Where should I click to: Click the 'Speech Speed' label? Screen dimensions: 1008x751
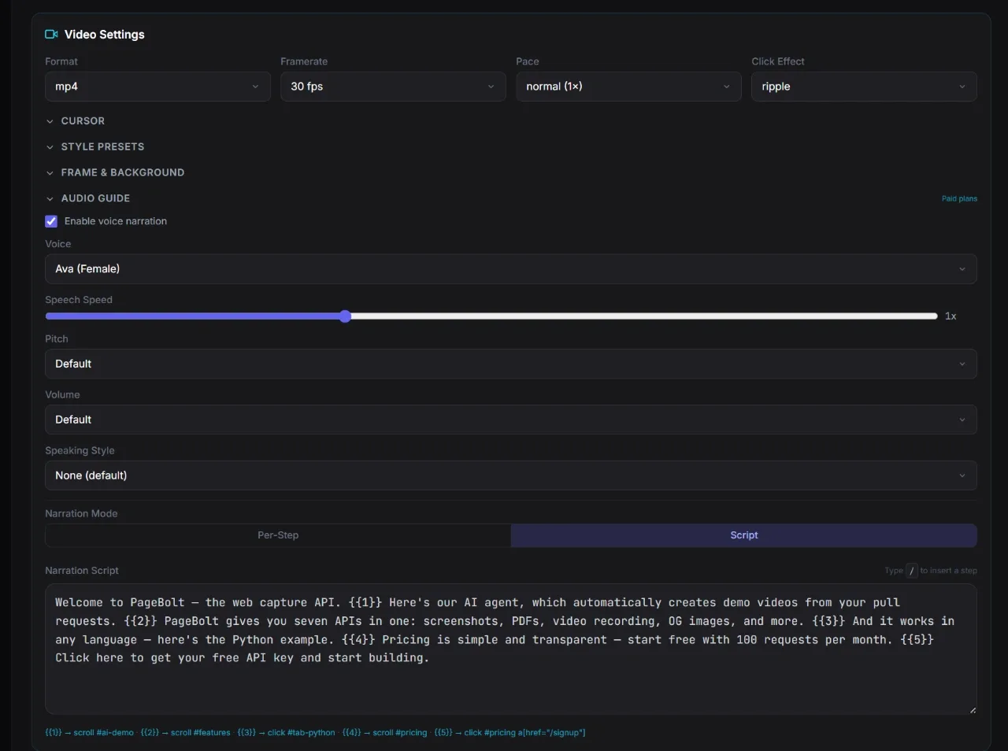click(x=79, y=300)
